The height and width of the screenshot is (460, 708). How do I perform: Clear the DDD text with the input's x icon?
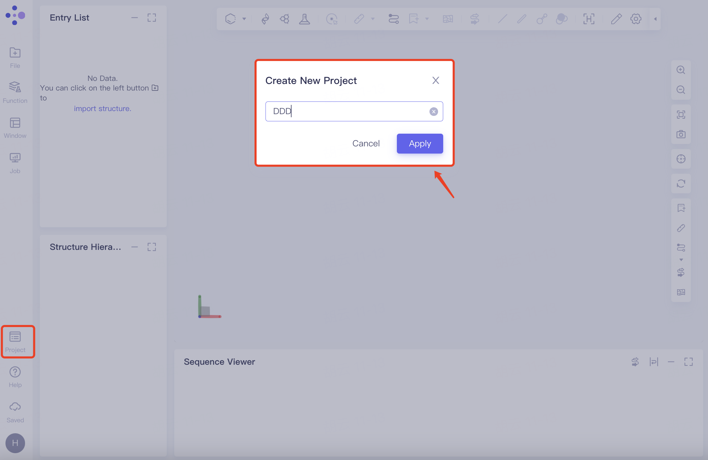point(433,111)
